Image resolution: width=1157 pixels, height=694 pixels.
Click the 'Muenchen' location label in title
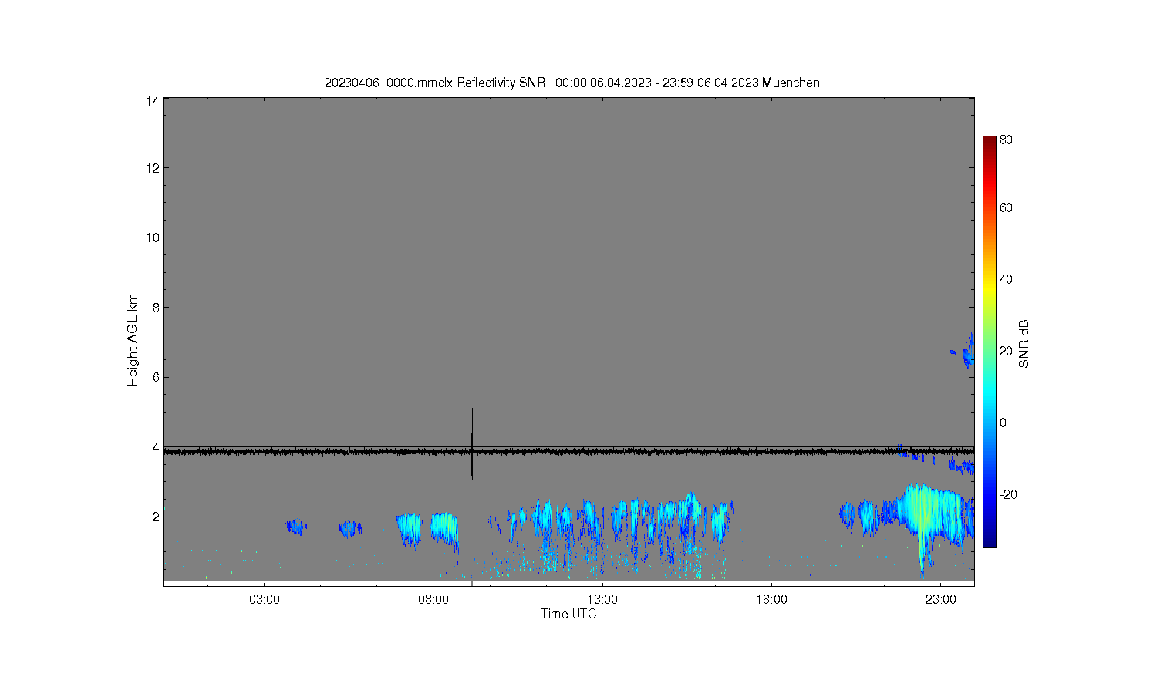pyautogui.click(x=791, y=83)
